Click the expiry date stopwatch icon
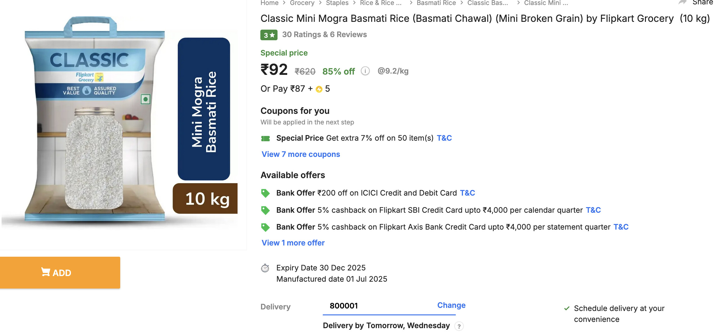 pyautogui.click(x=265, y=268)
